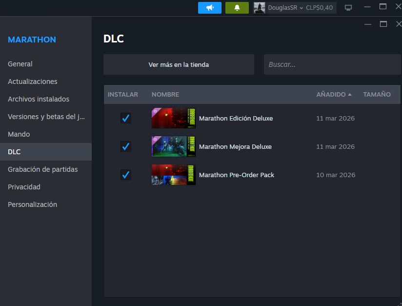Click the DouglasSR profile avatar
The height and width of the screenshot is (306, 402).
[260, 8]
